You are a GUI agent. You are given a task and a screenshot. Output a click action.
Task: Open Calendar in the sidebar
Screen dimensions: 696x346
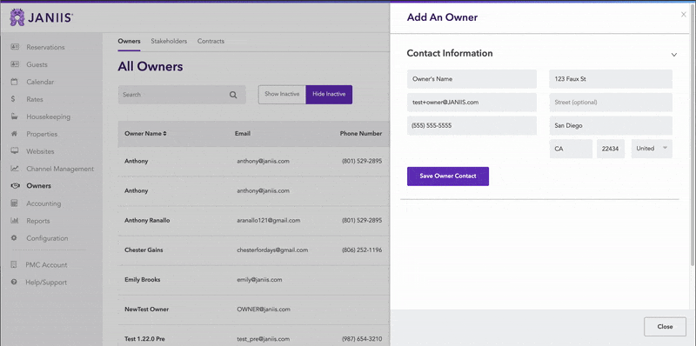tap(40, 82)
